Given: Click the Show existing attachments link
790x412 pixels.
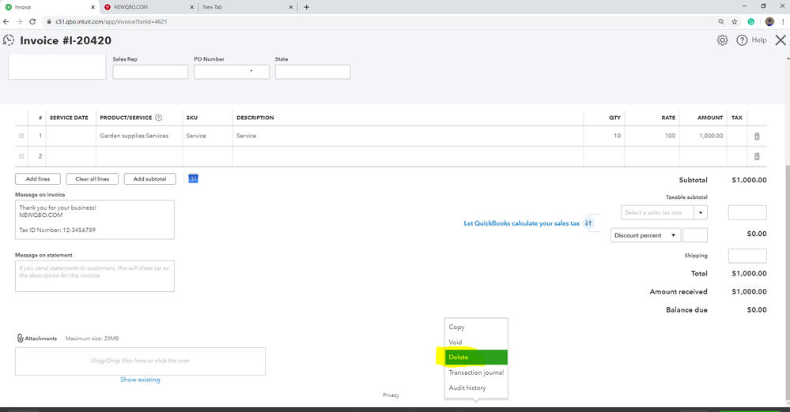Looking at the screenshot, I should pos(140,380).
